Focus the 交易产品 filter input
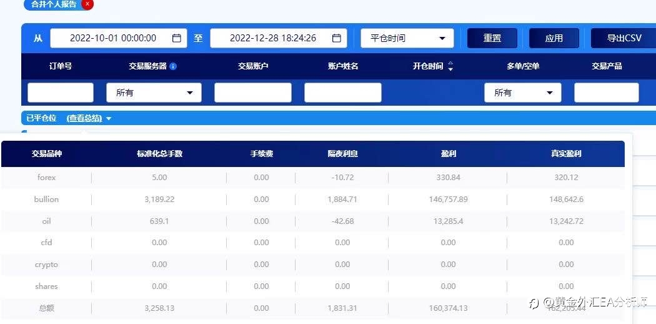The image size is (656, 324). click(x=606, y=93)
